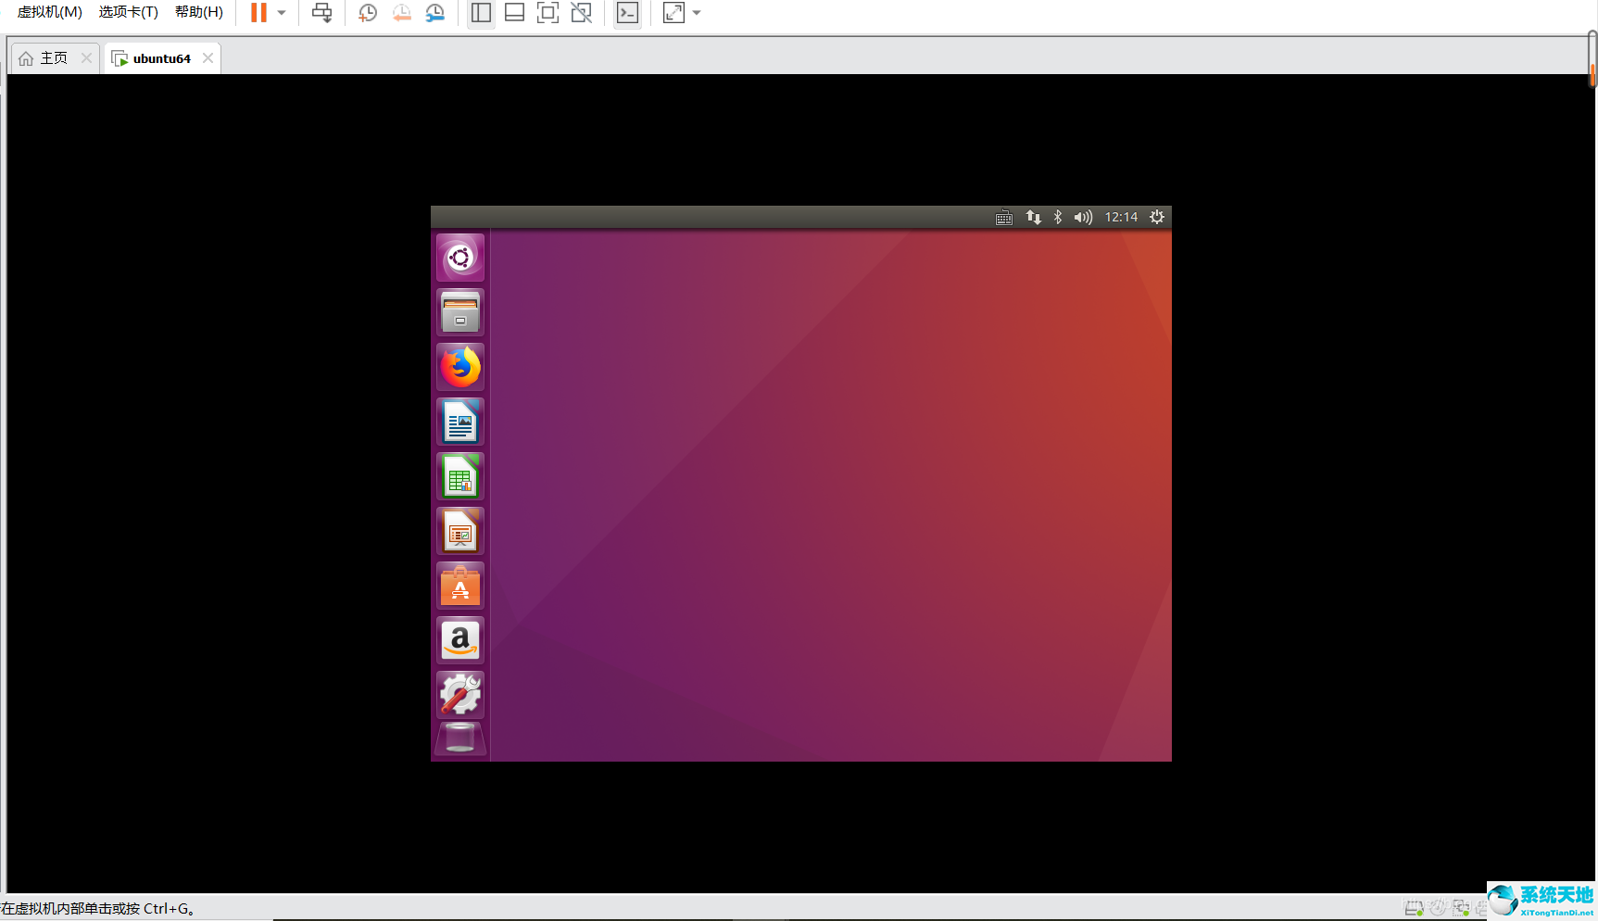
Task: Open the keyboard input indicator
Action: coord(1004,218)
